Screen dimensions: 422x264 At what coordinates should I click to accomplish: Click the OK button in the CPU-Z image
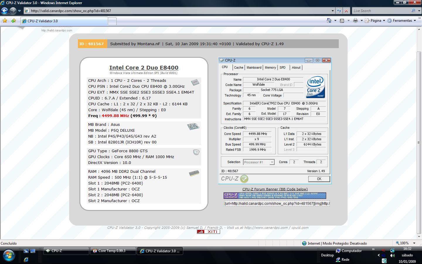point(319,179)
